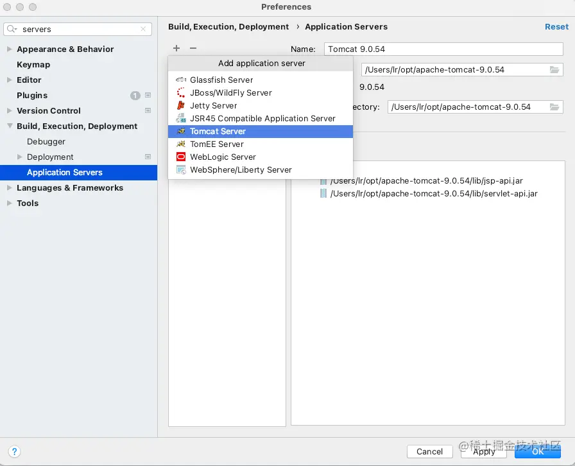
Task: Click the project-level marker beside Plugins
Action: coord(148,96)
